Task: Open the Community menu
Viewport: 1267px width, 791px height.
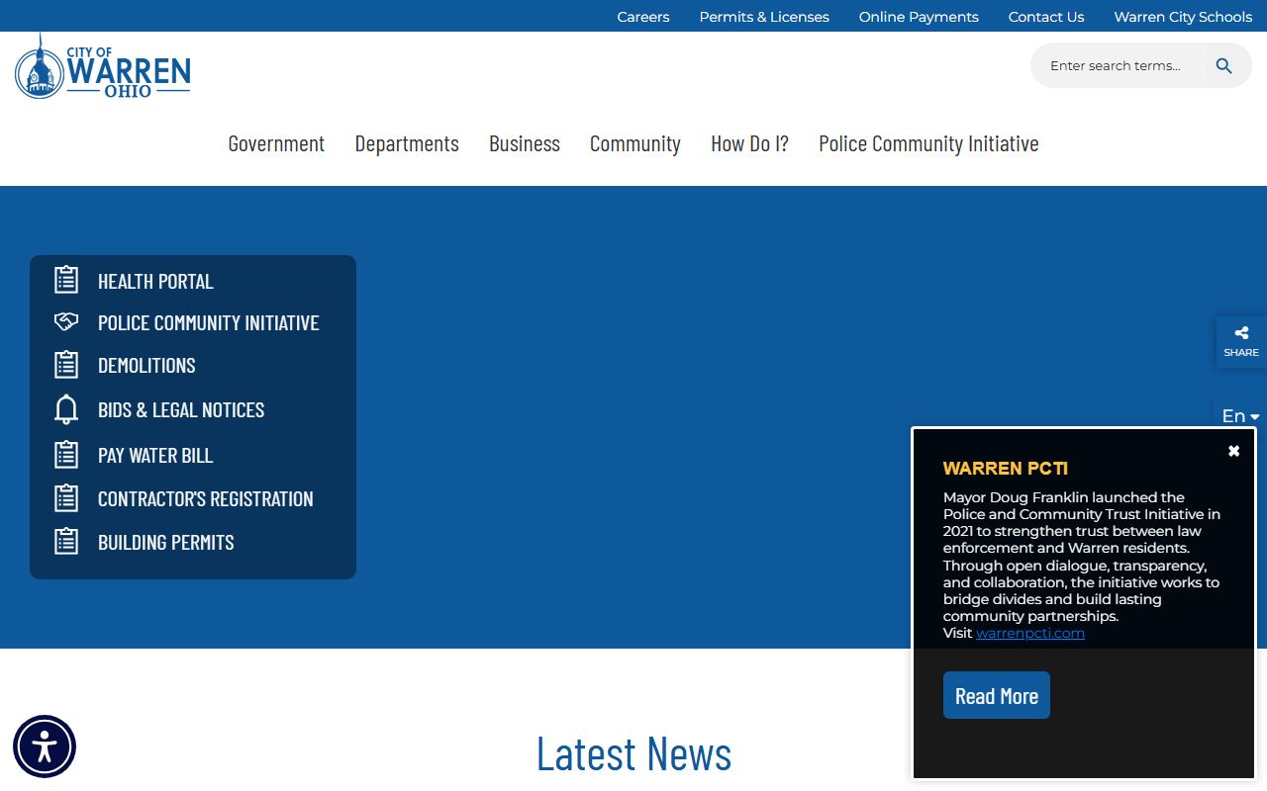Action: 635,143
